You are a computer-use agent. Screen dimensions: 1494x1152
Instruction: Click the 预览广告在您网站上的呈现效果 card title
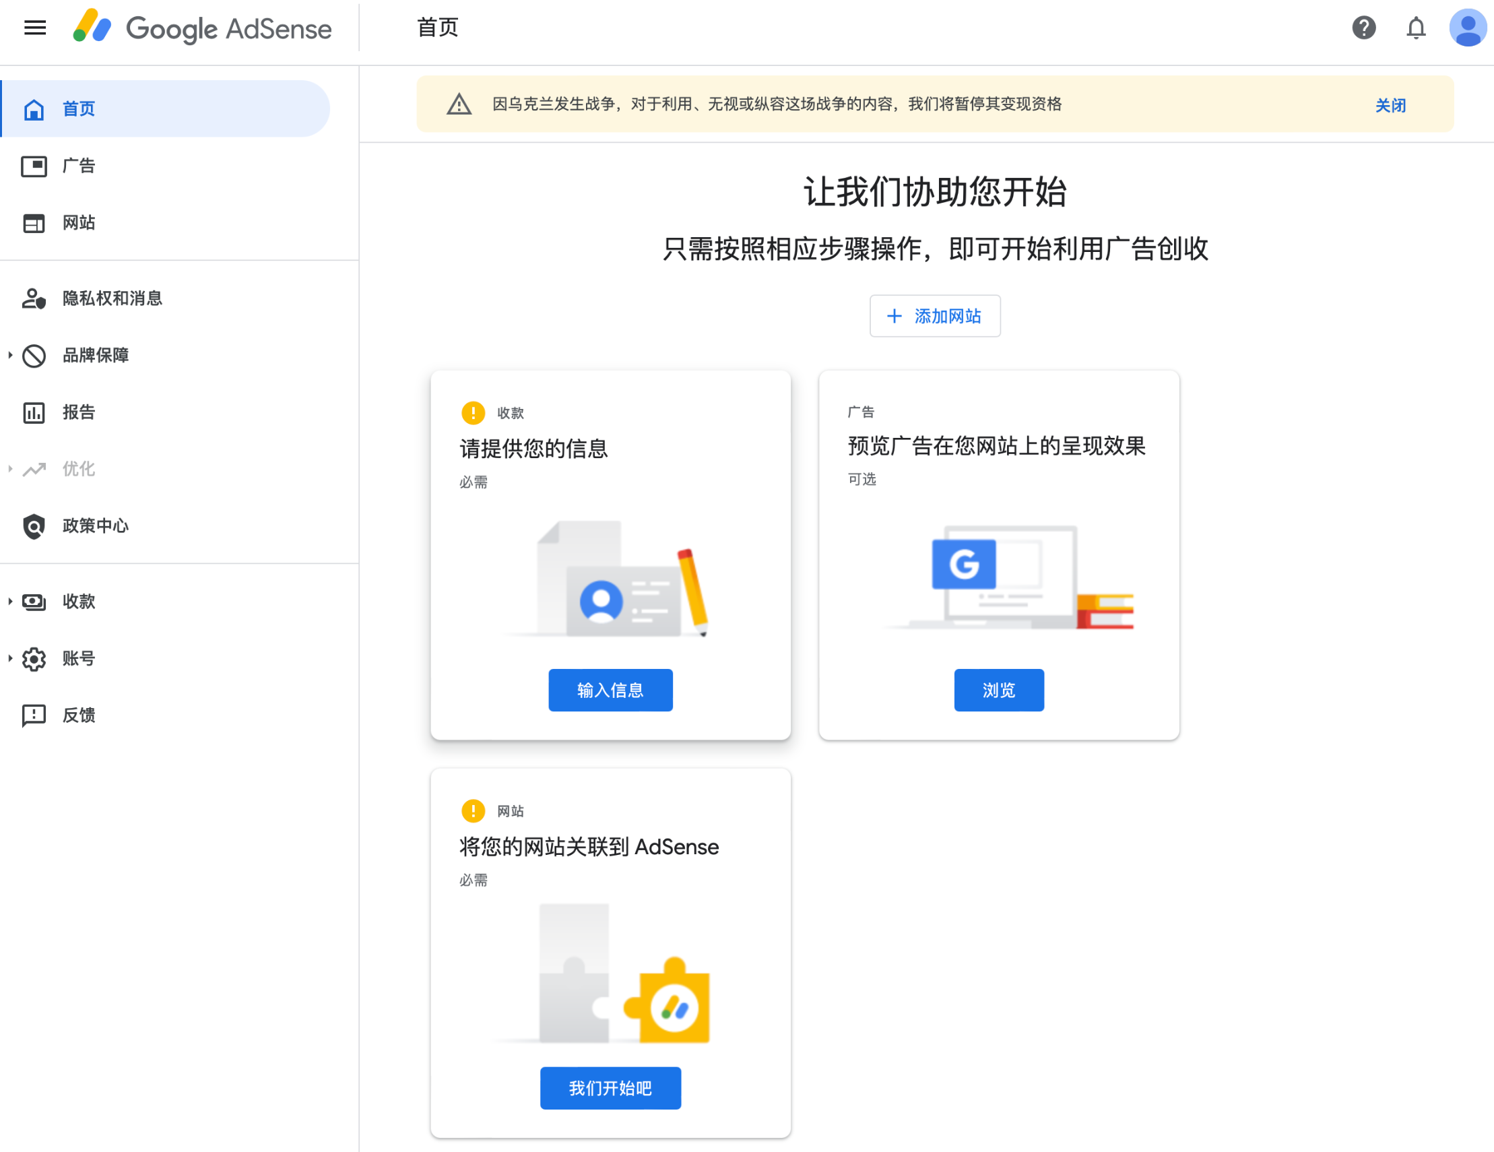coord(996,446)
